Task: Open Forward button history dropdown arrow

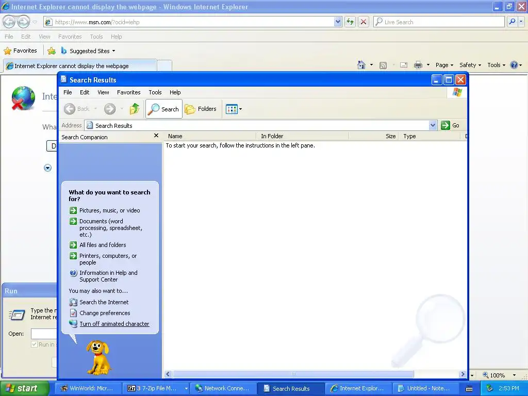Action: click(x=122, y=109)
